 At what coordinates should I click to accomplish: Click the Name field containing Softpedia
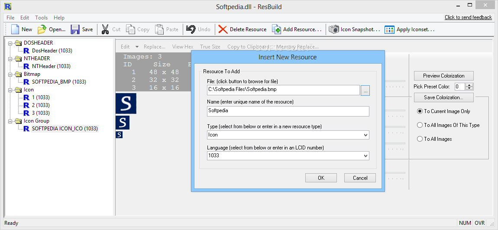(288, 111)
